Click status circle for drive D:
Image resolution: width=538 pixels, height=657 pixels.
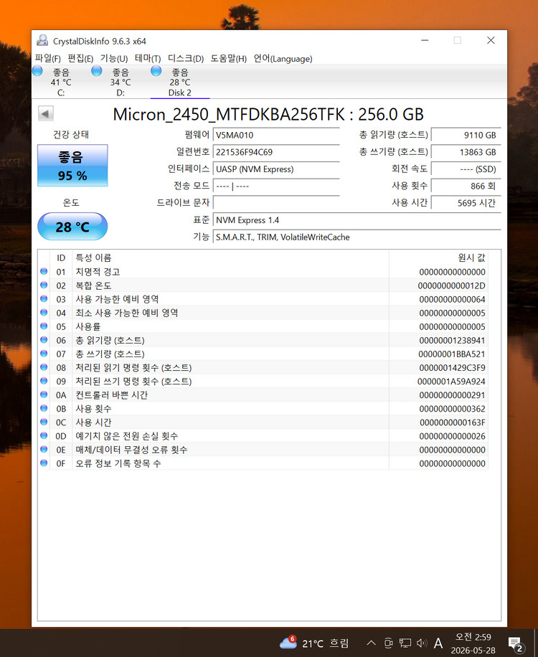pyautogui.click(x=97, y=71)
